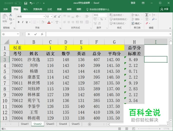The image size is (173, 131).
Task: Click the Insert Function fx icon
Action: [42, 34]
